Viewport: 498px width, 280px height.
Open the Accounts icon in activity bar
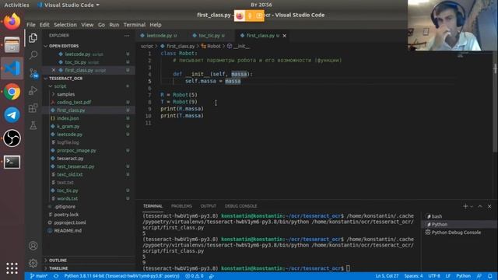click(x=33, y=246)
